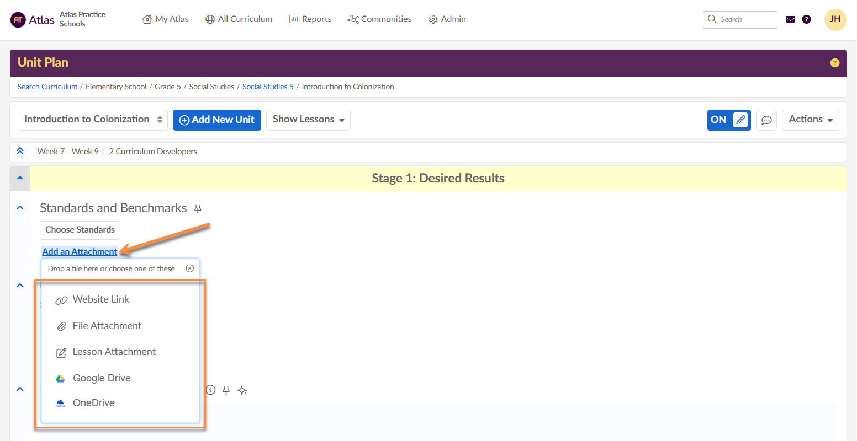Open the Actions dropdown
This screenshot has width=857, height=441.
click(x=810, y=120)
